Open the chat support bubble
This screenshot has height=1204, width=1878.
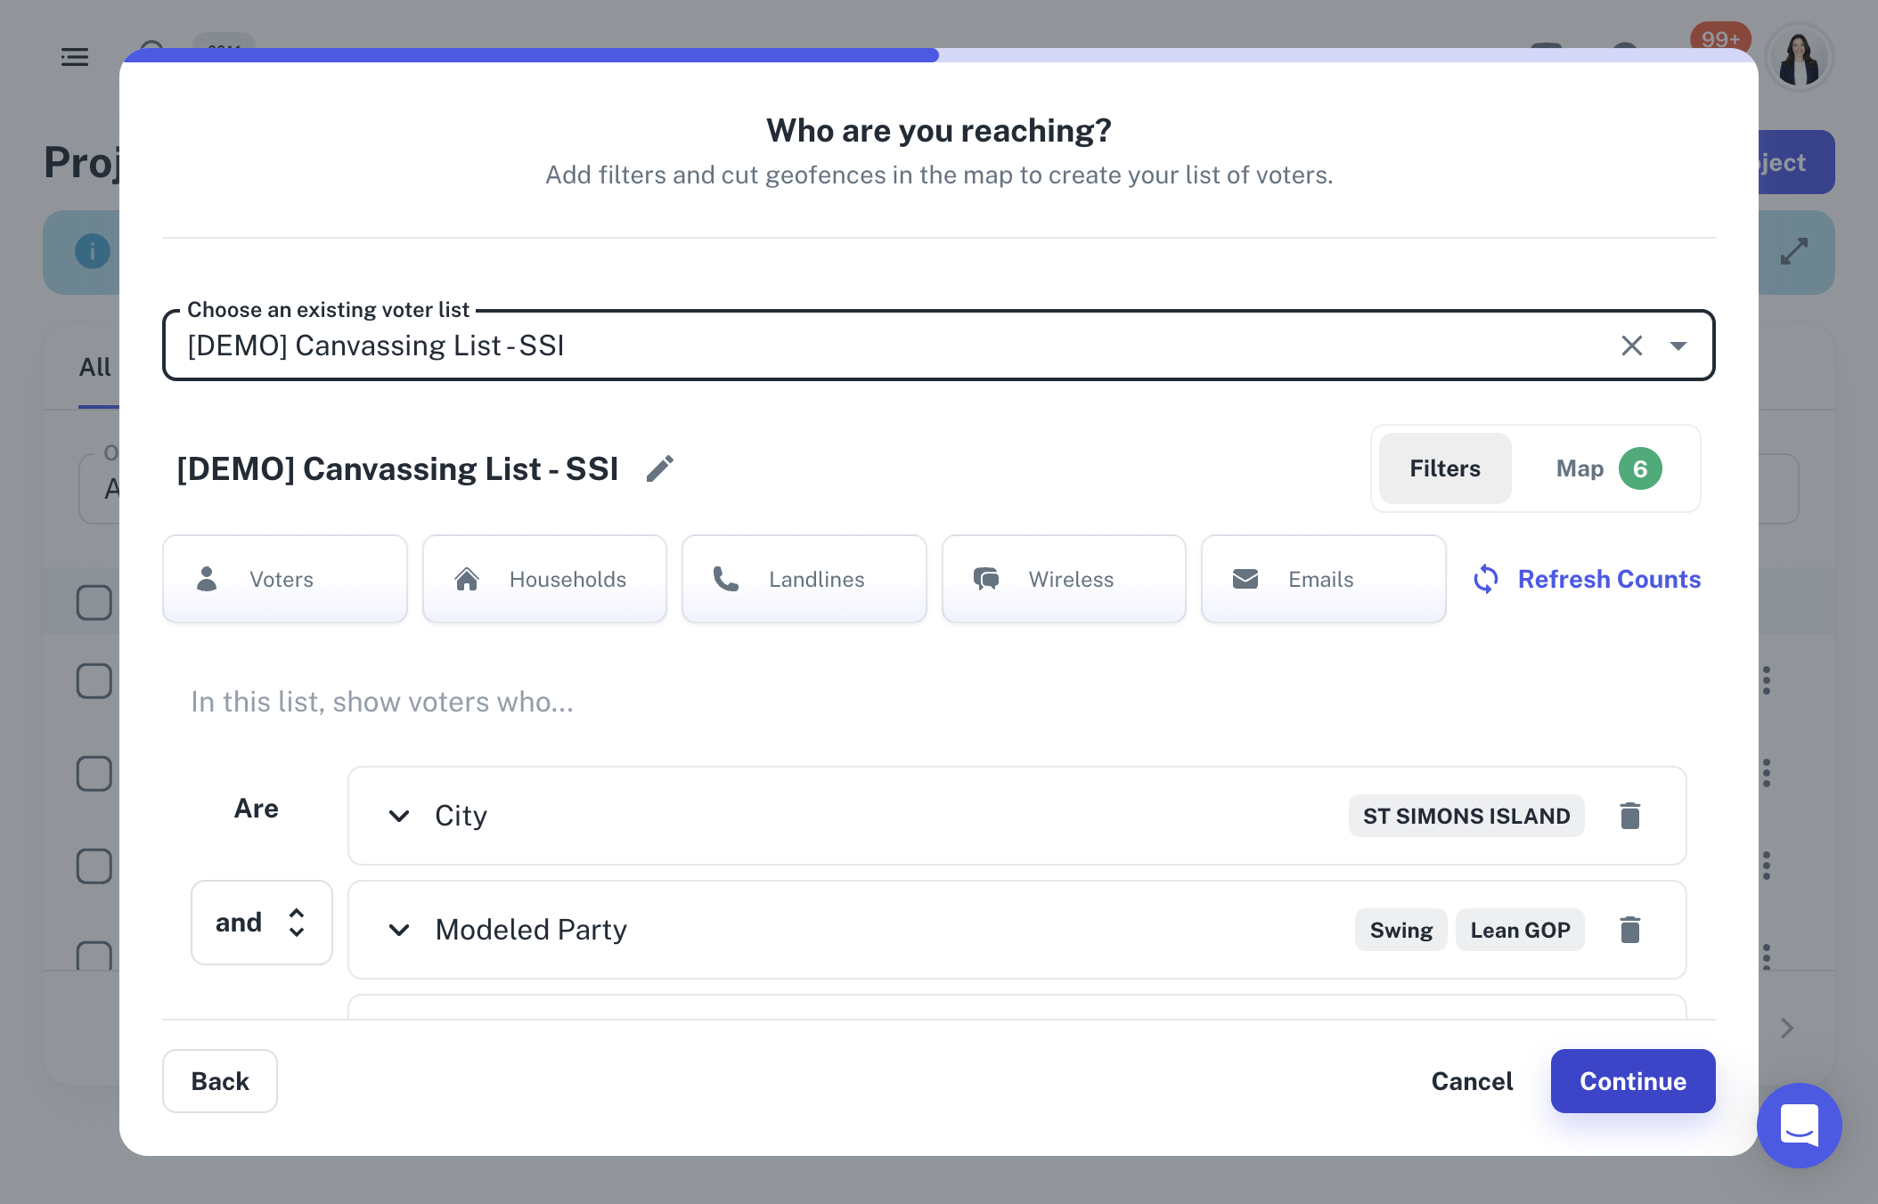click(x=1799, y=1125)
